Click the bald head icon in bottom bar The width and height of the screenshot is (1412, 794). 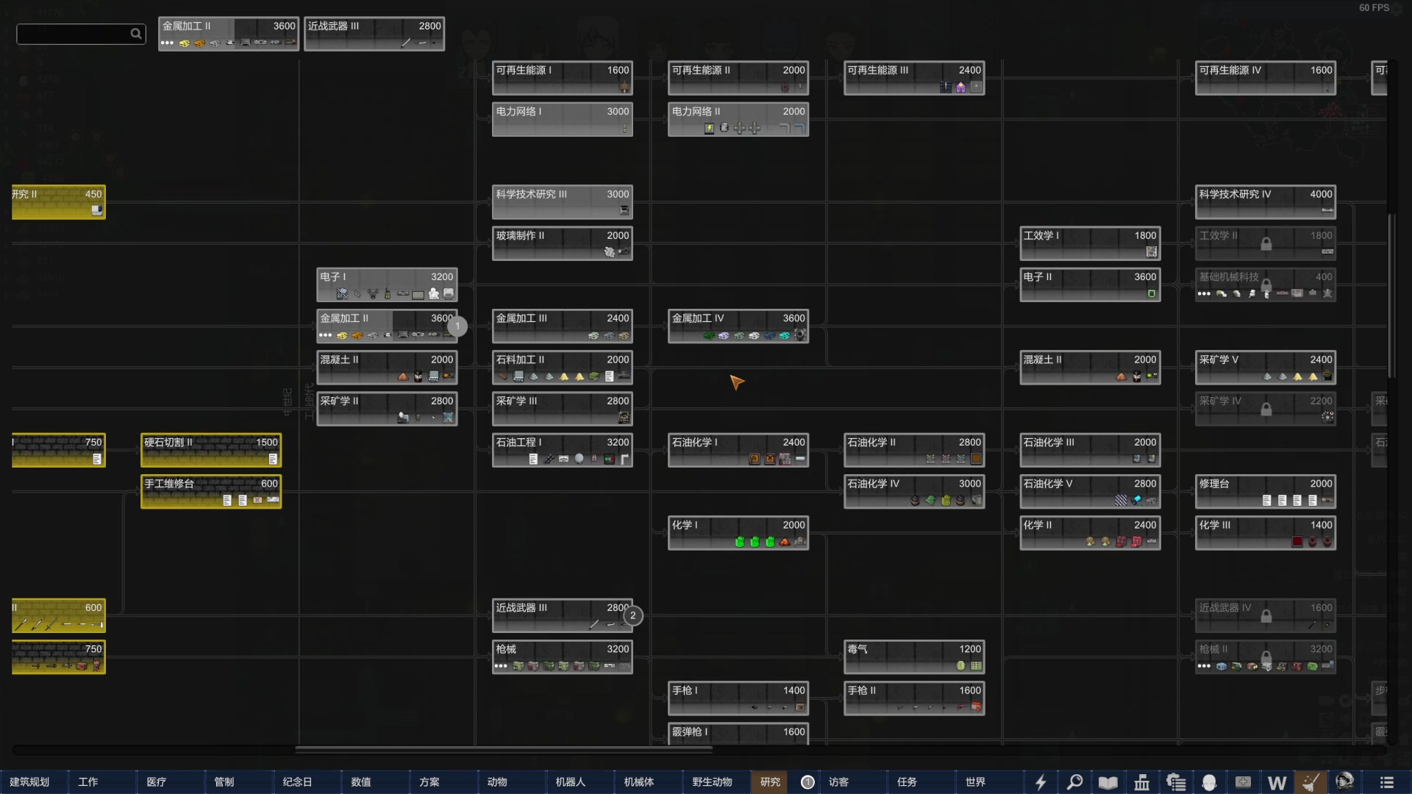[1209, 782]
